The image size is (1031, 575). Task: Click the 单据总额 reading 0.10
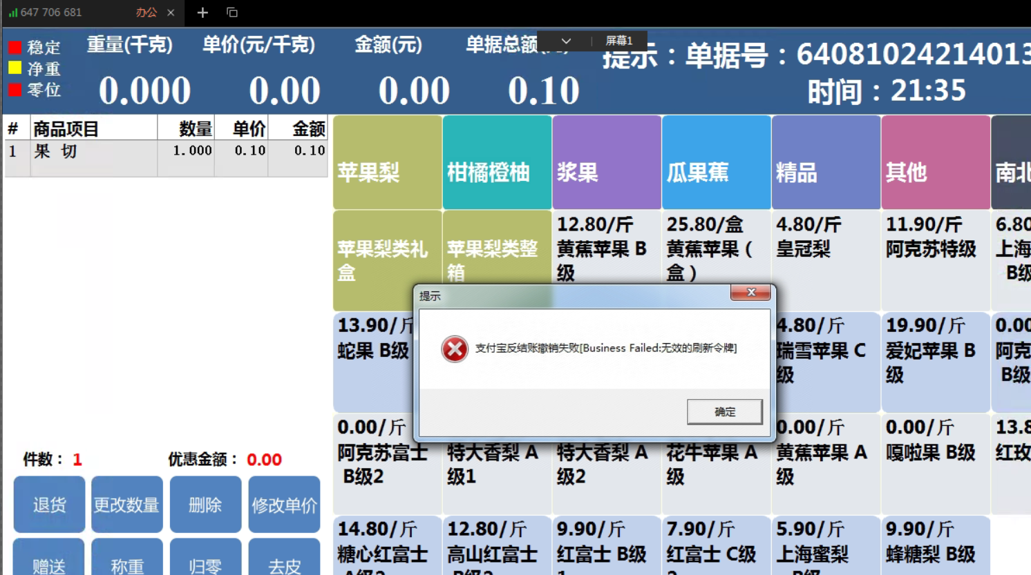(543, 90)
